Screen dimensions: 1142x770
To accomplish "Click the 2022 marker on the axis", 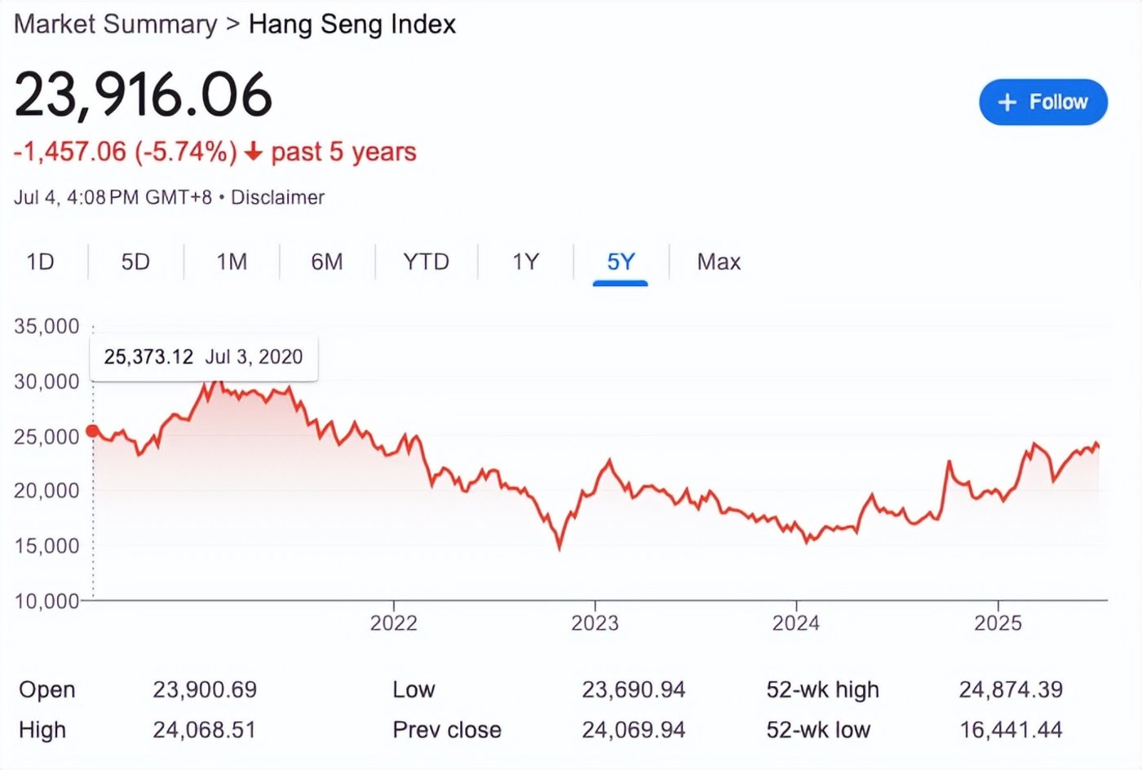I will click(x=393, y=623).
